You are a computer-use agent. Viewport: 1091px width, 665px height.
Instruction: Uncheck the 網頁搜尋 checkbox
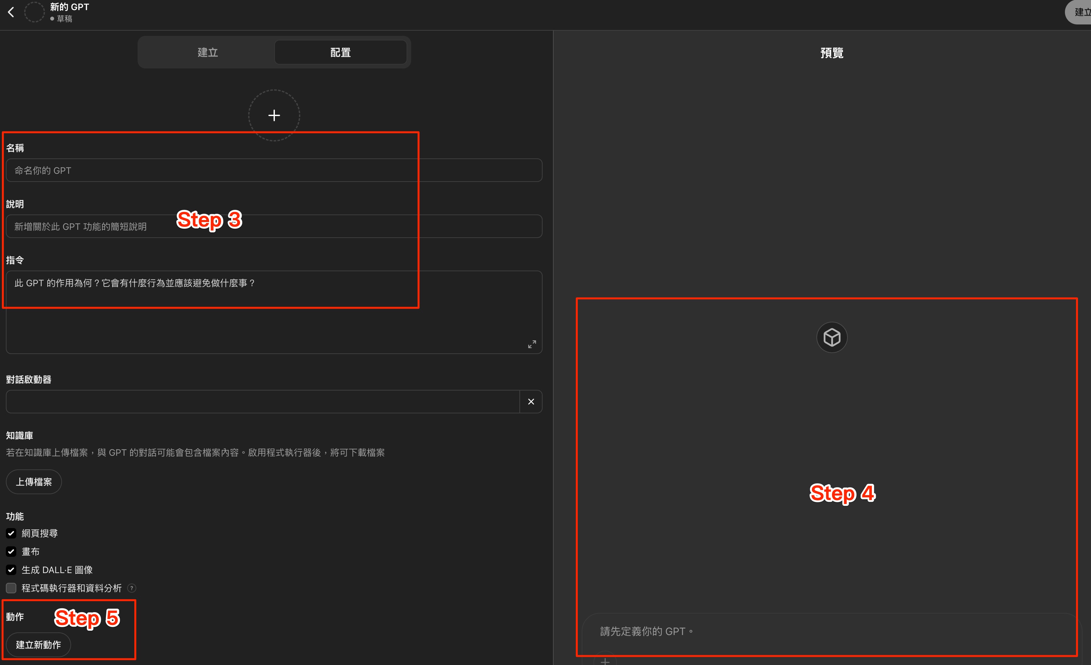click(11, 533)
